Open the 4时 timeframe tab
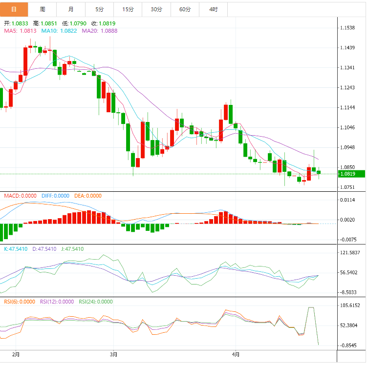Screen dimensions: 368x366 [x=214, y=9]
